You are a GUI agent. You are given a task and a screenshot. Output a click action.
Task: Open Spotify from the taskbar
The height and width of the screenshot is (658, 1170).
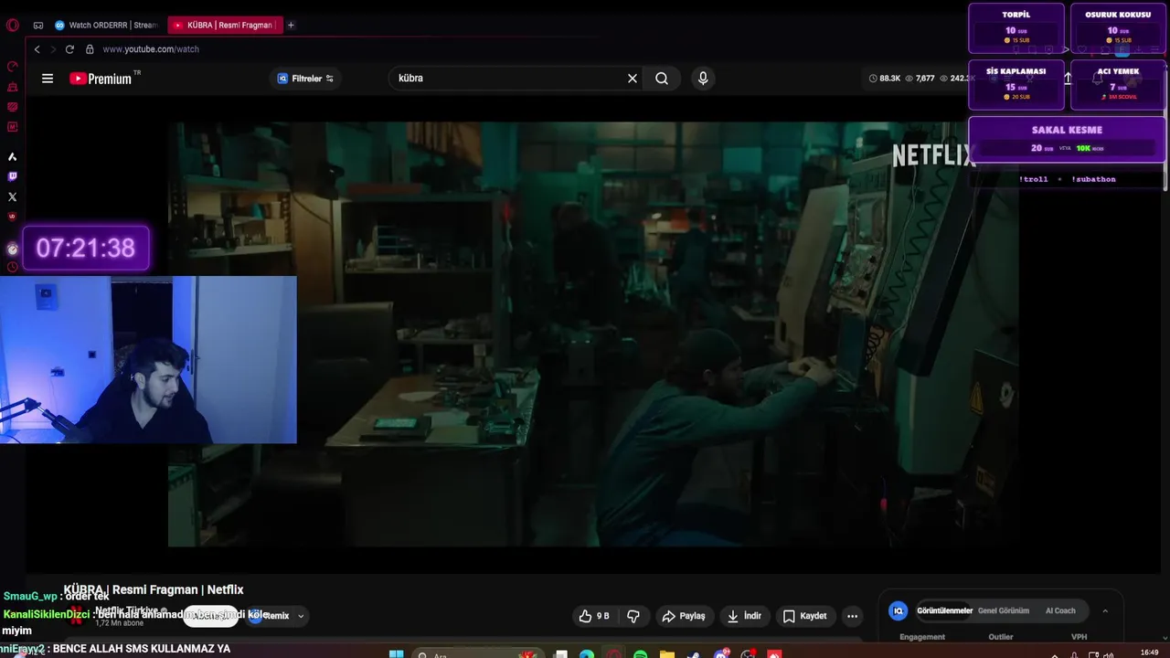[640, 654]
